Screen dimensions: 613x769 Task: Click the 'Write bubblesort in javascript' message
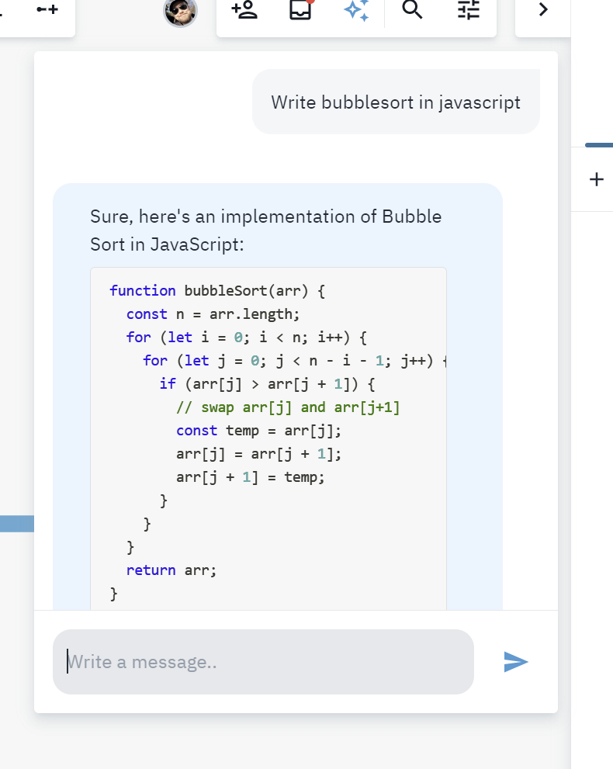[396, 102]
